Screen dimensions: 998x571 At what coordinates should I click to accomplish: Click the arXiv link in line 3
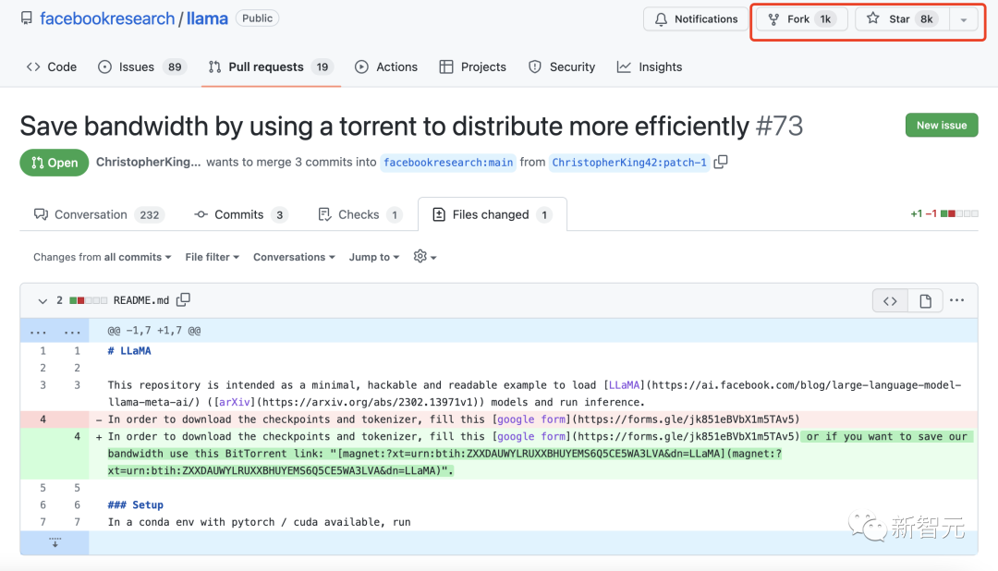click(x=234, y=402)
